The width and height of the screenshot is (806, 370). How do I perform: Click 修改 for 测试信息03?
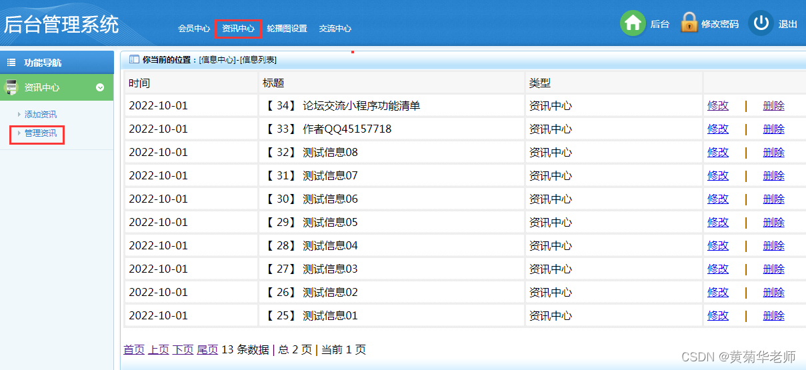click(x=718, y=269)
